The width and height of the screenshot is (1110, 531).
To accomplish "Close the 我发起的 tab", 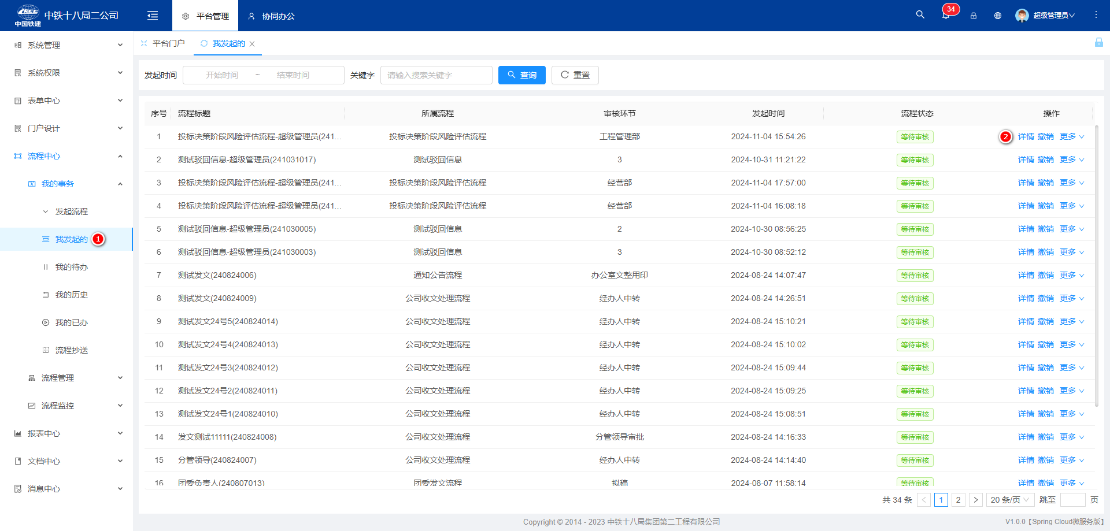I will [x=252, y=44].
